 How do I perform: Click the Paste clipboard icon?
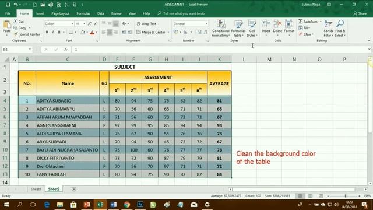coord(6,24)
